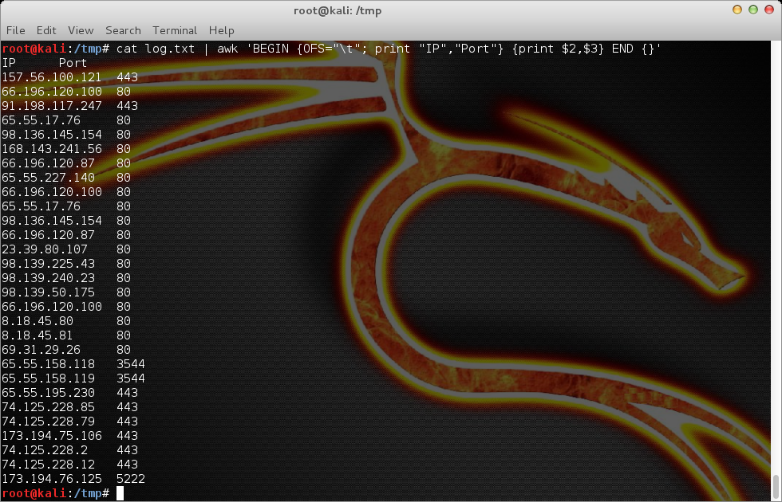Viewport: 782px width, 502px height.
Task: Select IP 65.55.195.230
Action: point(48,393)
